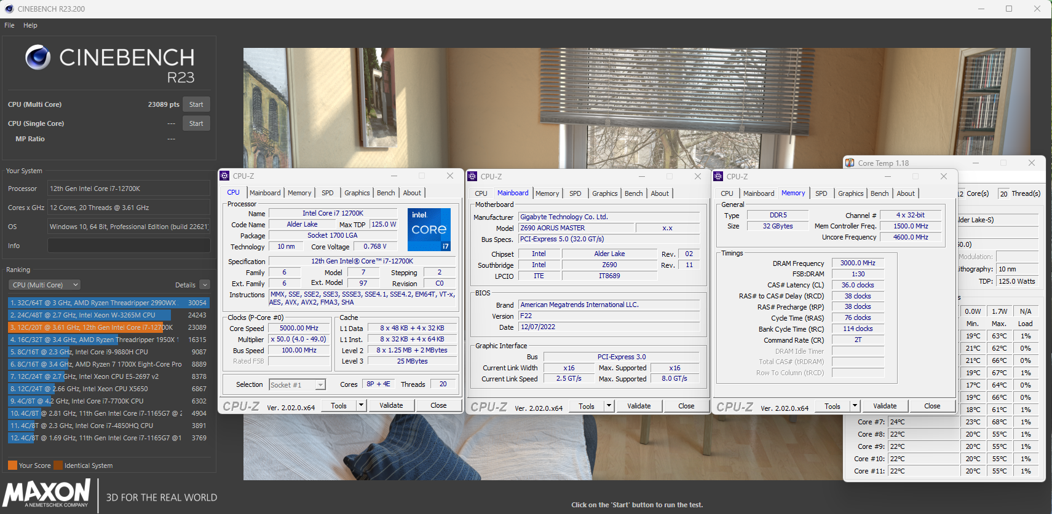Open the File menu in Cinebench
The height and width of the screenshot is (514, 1052).
9,25
